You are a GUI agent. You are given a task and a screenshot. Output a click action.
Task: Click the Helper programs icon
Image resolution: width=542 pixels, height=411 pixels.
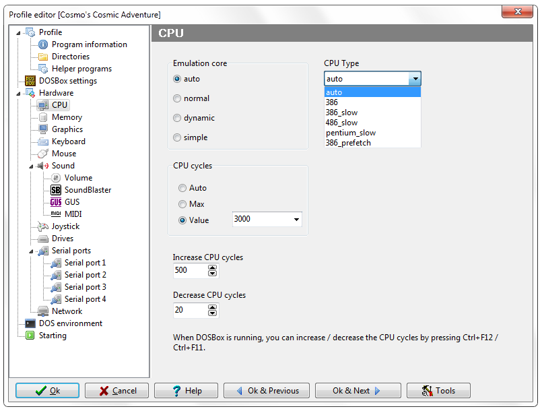pos(43,69)
